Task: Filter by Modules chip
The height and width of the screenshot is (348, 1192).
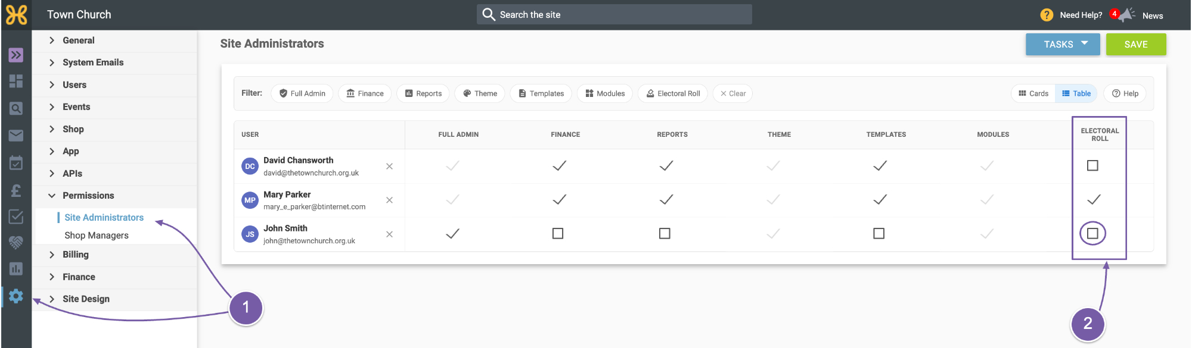Action: (605, 93)
